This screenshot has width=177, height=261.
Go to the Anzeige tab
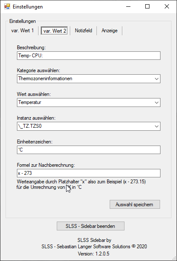tap(110, 31)
